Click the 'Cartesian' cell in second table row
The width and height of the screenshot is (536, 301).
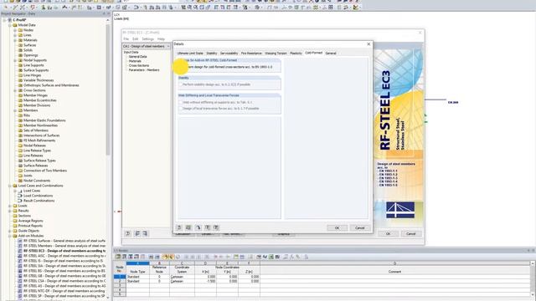point(182,281)
